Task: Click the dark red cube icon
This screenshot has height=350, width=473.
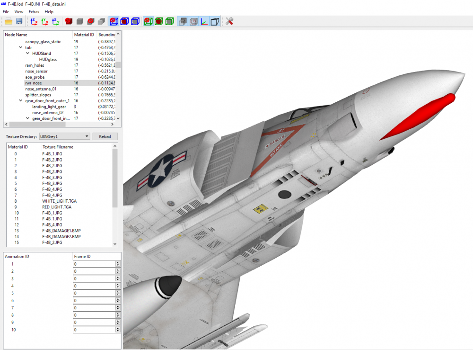Action: (69, 21)
